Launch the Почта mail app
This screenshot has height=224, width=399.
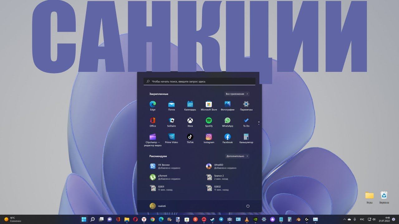(171, 105)
